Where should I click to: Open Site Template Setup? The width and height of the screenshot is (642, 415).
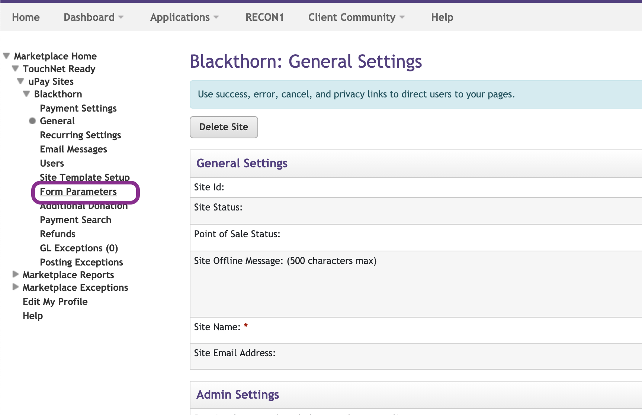[85, 177]
